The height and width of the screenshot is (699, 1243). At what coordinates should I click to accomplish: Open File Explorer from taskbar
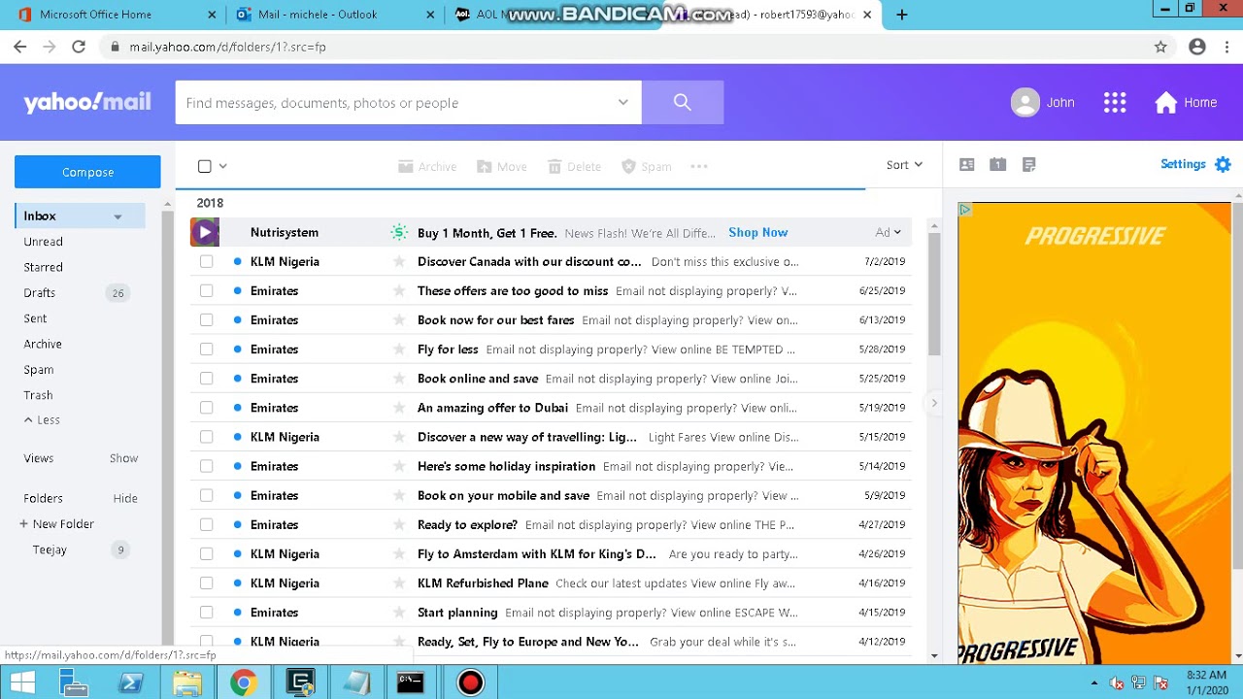(x=187, y=682)
